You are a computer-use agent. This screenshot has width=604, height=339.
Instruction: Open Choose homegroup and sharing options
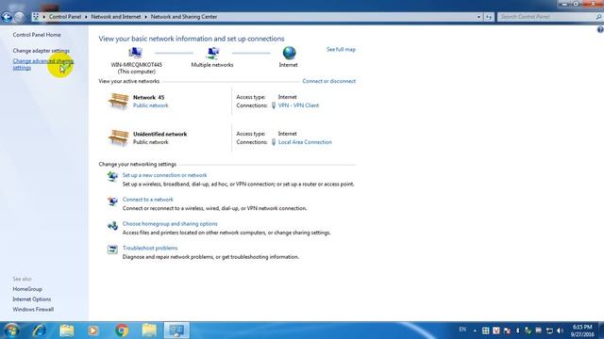point(170,224)
